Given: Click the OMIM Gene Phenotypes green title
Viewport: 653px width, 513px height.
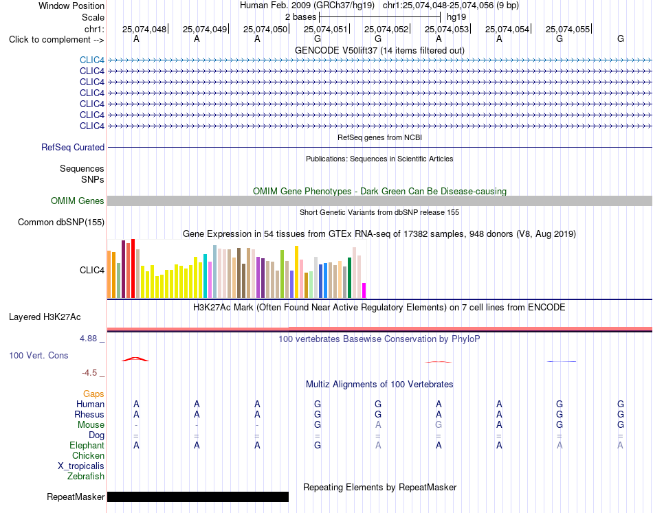Looking at the screenshot, I should 380,191.
